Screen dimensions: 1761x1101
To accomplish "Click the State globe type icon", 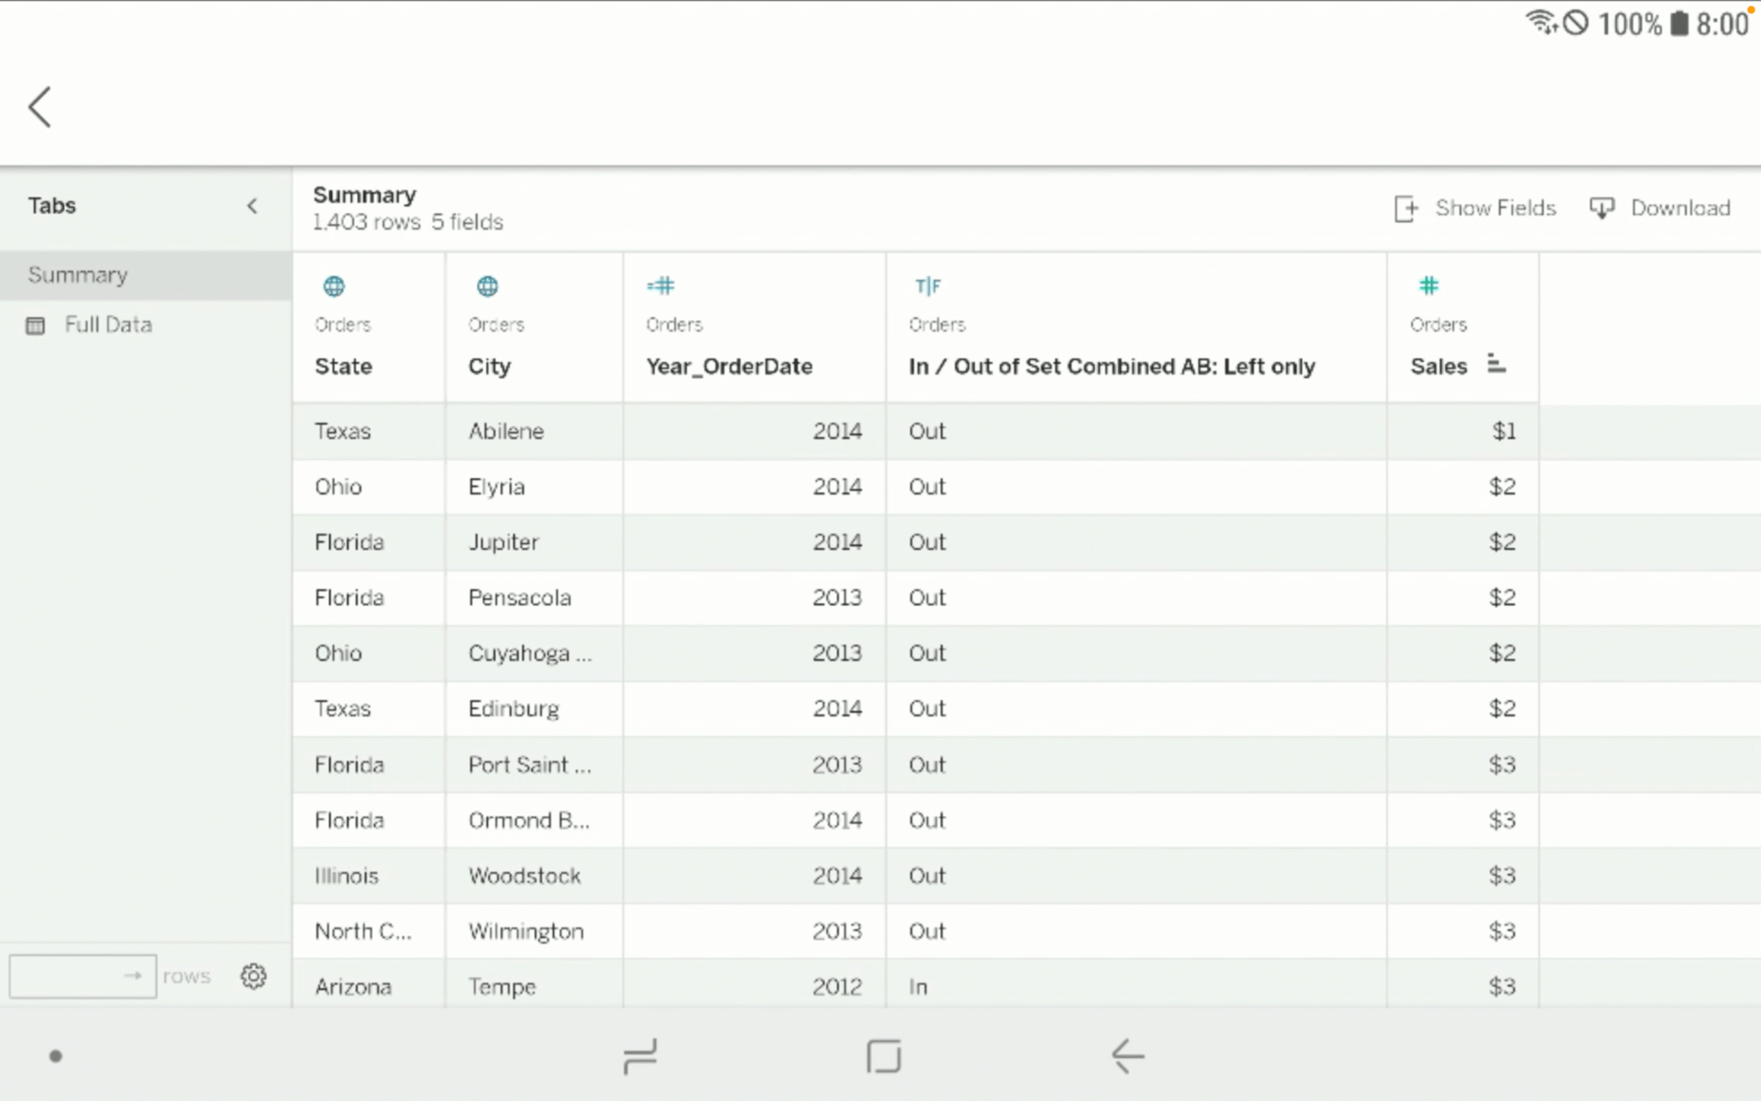I will [x=334, y=286].
